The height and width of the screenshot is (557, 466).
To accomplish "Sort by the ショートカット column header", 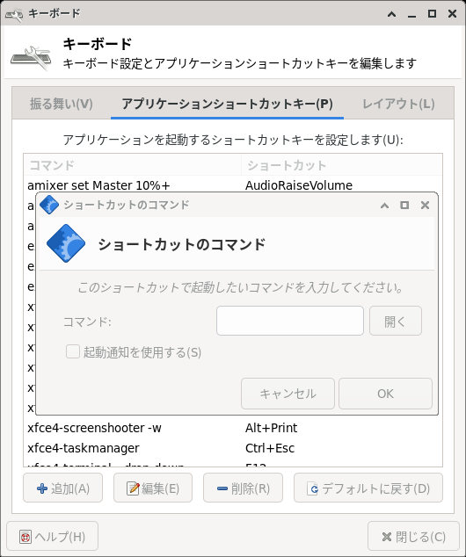I will 342,165.
